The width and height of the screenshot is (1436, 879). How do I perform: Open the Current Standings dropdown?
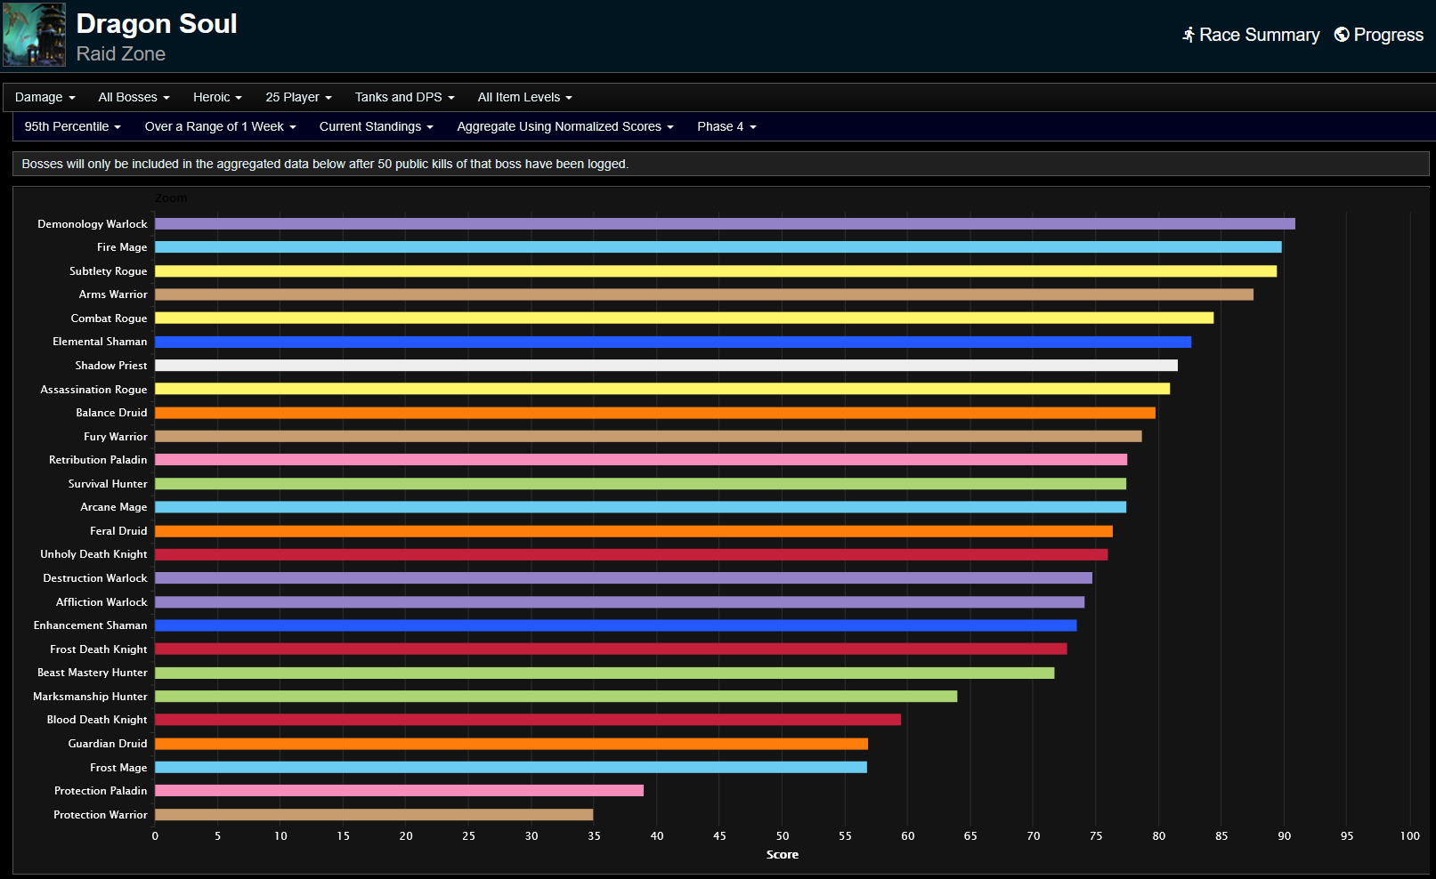coord(376,126)
